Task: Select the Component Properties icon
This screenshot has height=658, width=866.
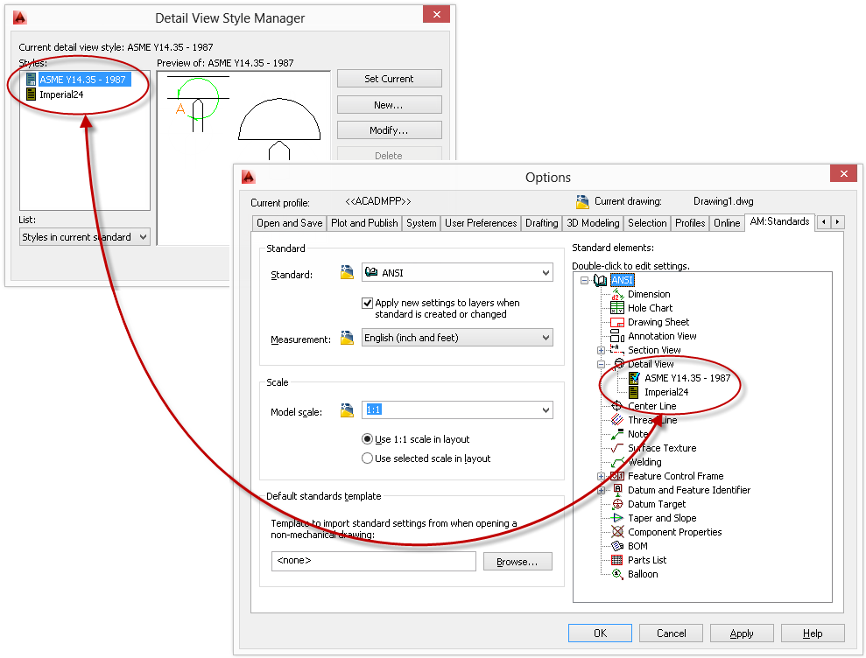Action: [x=617, y=532]
